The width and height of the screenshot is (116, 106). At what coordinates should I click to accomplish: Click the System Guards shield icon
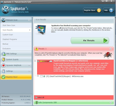click(x=3, y=59)
